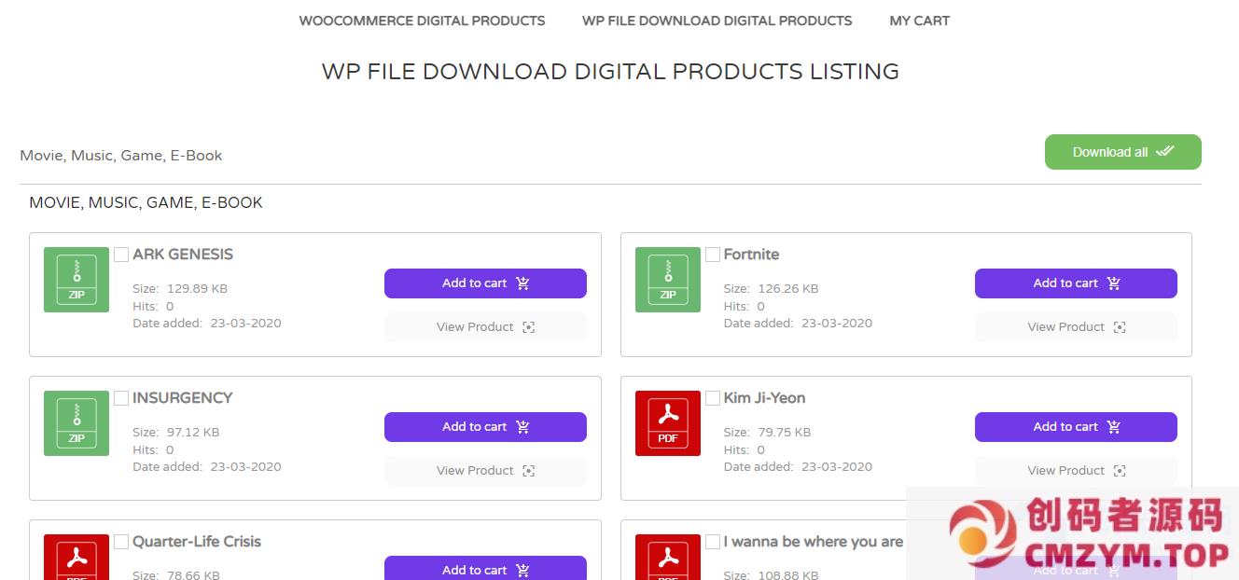Screen dimensions: 1239x580
Task: Check the INSURGENCY file checkbox
Action: click(121, 398)
